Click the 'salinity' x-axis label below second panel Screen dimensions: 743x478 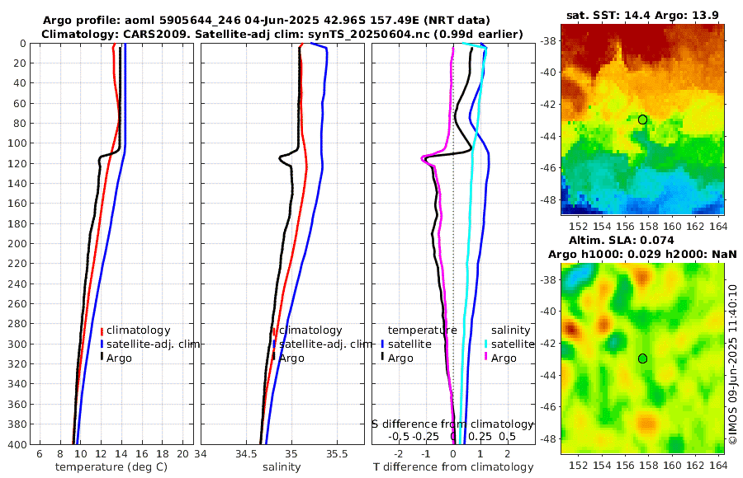282,467
